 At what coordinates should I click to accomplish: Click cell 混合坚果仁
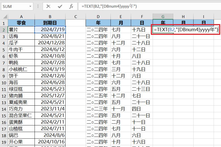tap(21, 116)
